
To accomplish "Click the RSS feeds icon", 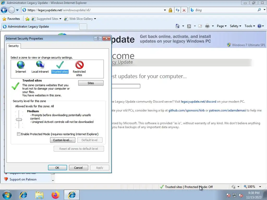I will point(189,26).
